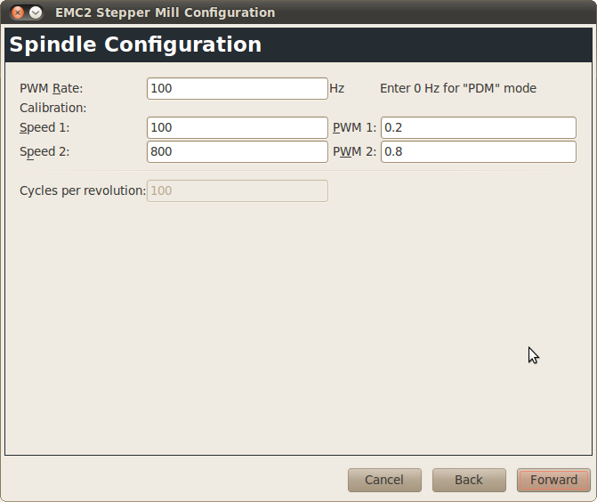Click the 'Enter 0 Hz for PDM mode' hint
The width and height of the screenshot is (597, 502).
pos(458,88)
